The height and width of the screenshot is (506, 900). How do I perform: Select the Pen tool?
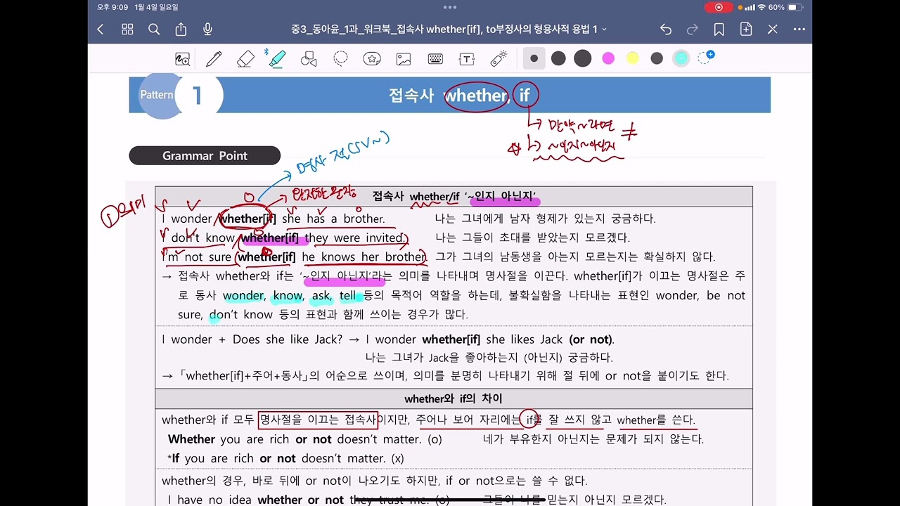(x=214, y=59)
